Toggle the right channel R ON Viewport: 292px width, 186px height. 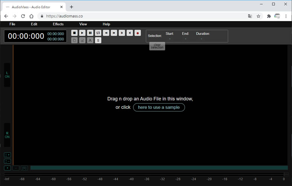tap(7, 135)
